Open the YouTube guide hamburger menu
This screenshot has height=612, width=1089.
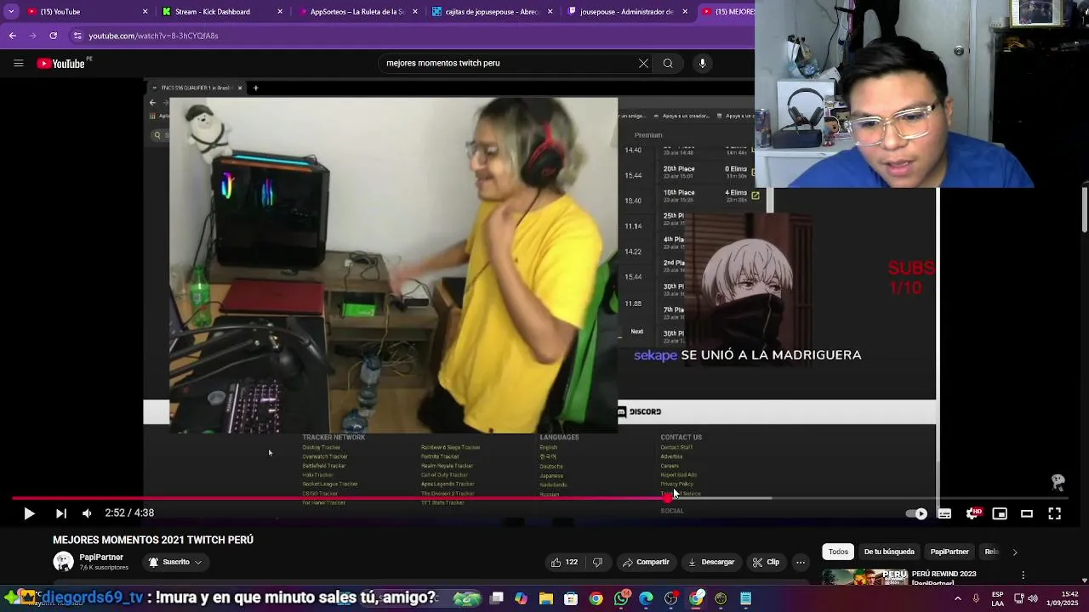(18, 63)
